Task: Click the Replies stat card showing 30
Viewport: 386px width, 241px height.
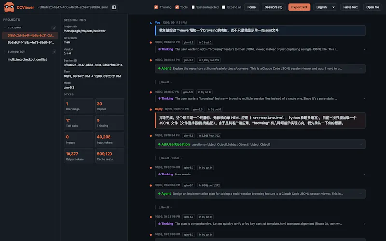Action: pyautogui.click(x=110, y=106)
